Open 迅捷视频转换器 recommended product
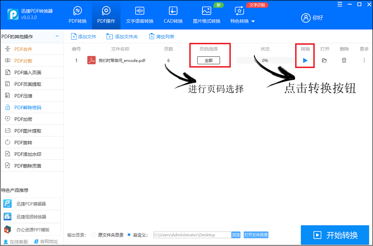This screenshot has width=373, height=246. click(x=31, y=217)
